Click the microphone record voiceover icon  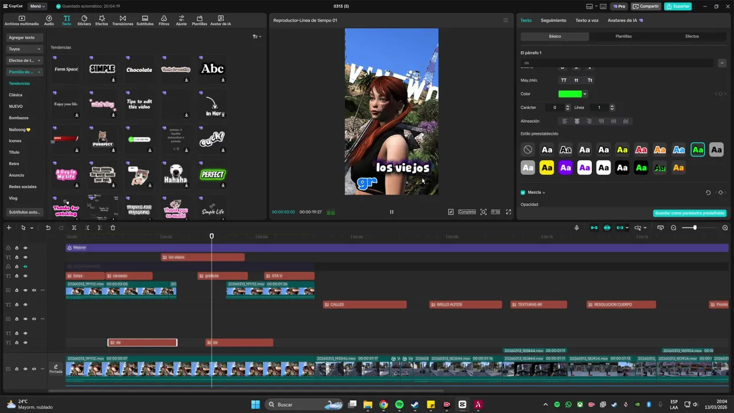(x=577, y=228)
